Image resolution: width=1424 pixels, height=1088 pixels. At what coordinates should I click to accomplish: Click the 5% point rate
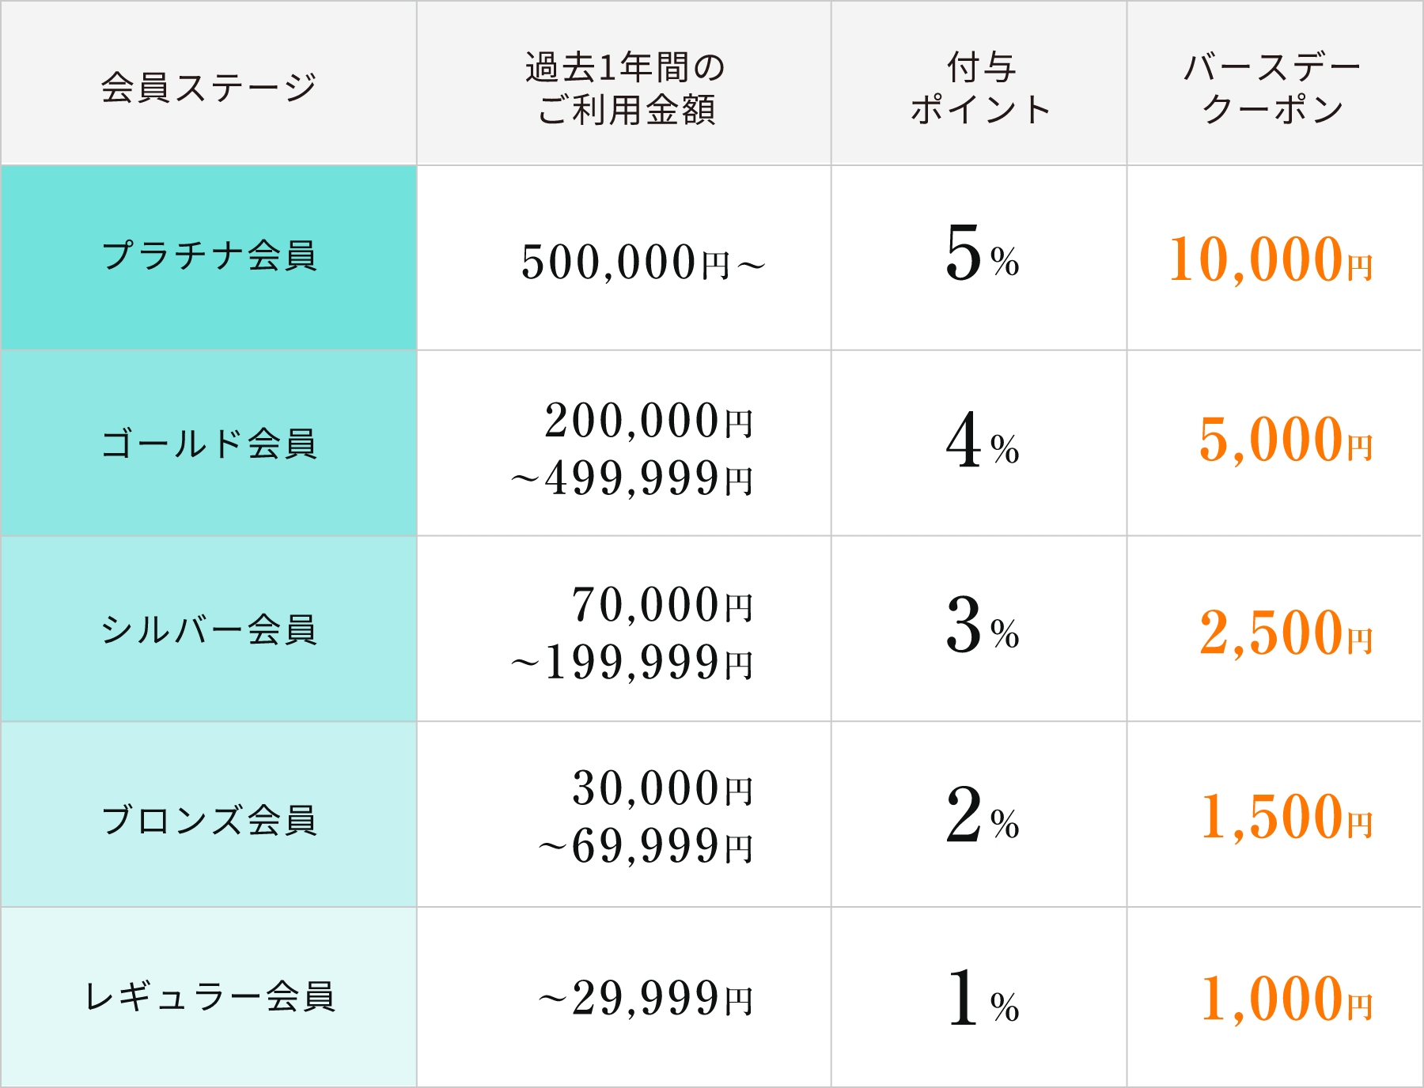tap(981, 253)
